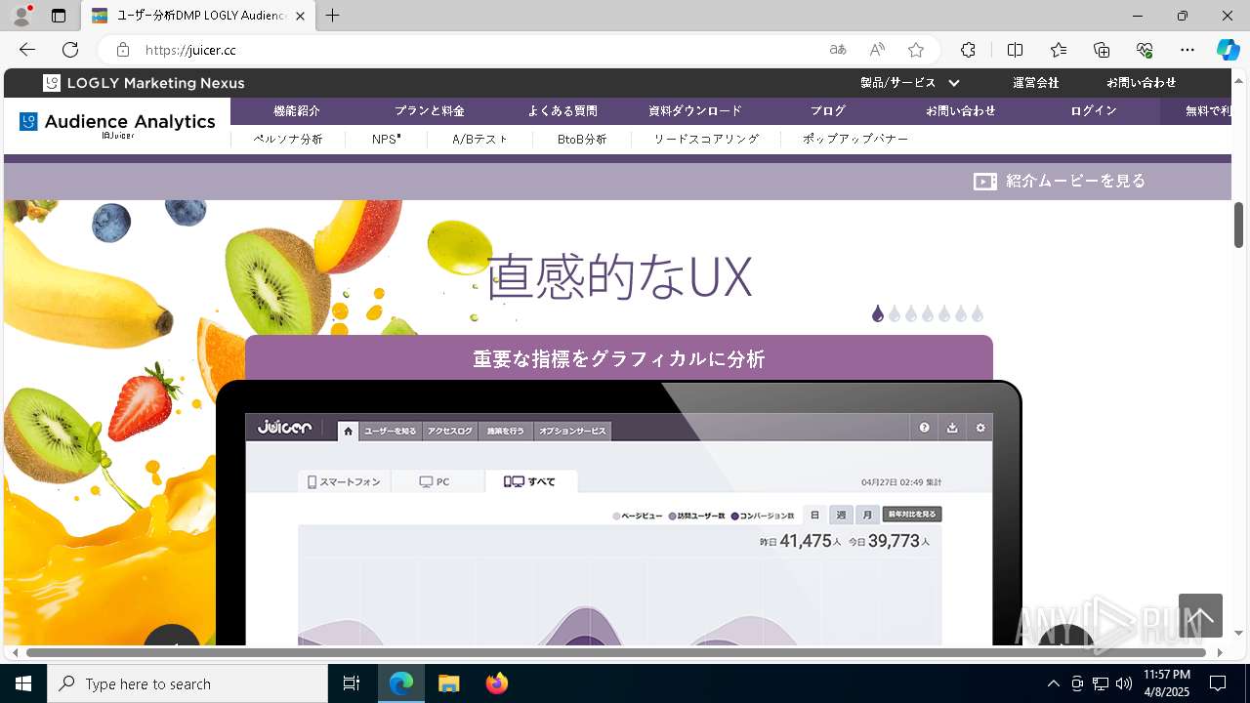This screenshot has width=1250, height=703.
Task: Open お問い合わせ in top black bar
Action: (1141, 83)
